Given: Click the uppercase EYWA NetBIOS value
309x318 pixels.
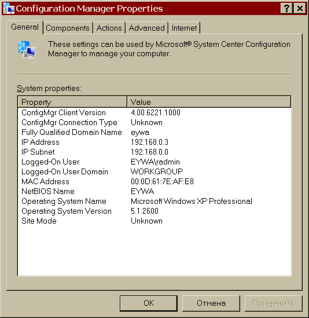Looking at the screenshot, I should coord(142,191).
